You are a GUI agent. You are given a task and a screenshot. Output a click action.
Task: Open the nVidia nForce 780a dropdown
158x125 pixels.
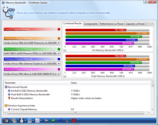[x=32, y=64]
